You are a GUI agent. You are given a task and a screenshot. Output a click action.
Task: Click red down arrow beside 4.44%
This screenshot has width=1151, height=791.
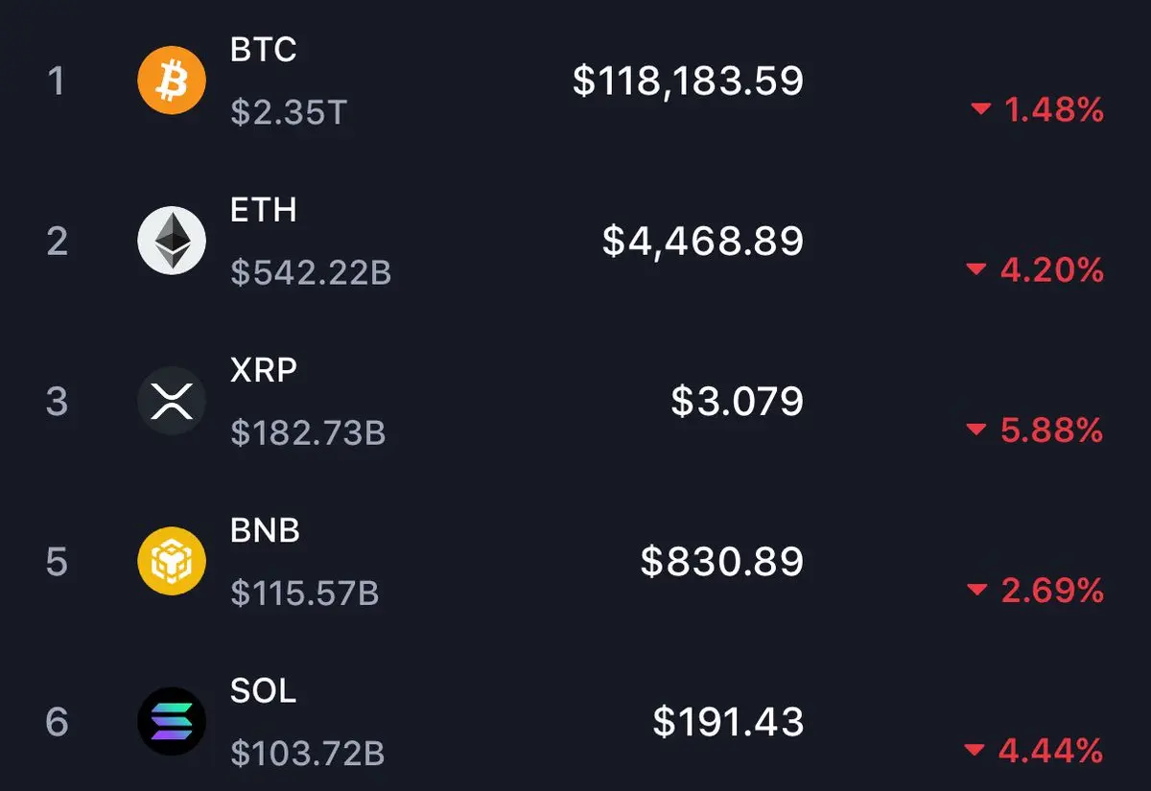click(x=975, y=751)
